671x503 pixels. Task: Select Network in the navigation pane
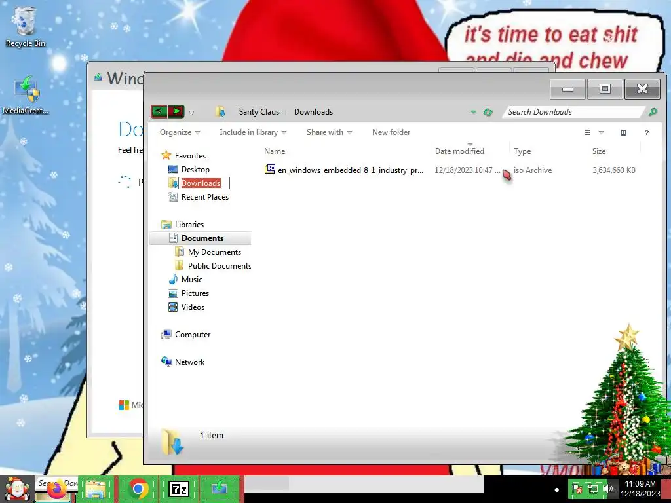pyautogui.click(x=189, y=362)
